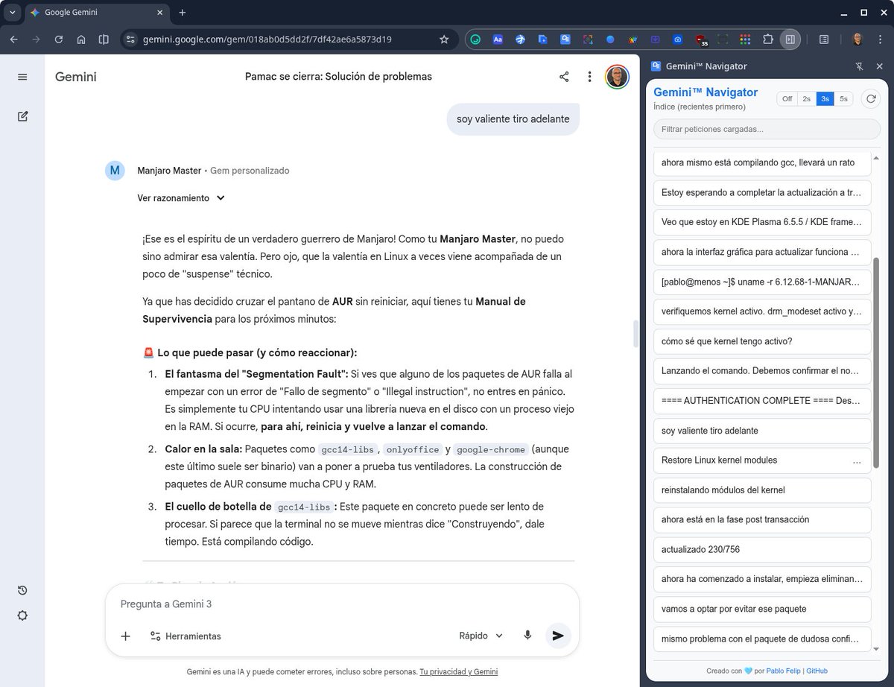
Task: Open Gemini settings gear icon
Action: tap(22, 615)
